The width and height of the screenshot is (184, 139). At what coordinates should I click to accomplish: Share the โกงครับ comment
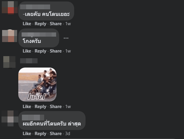(56, 51)
